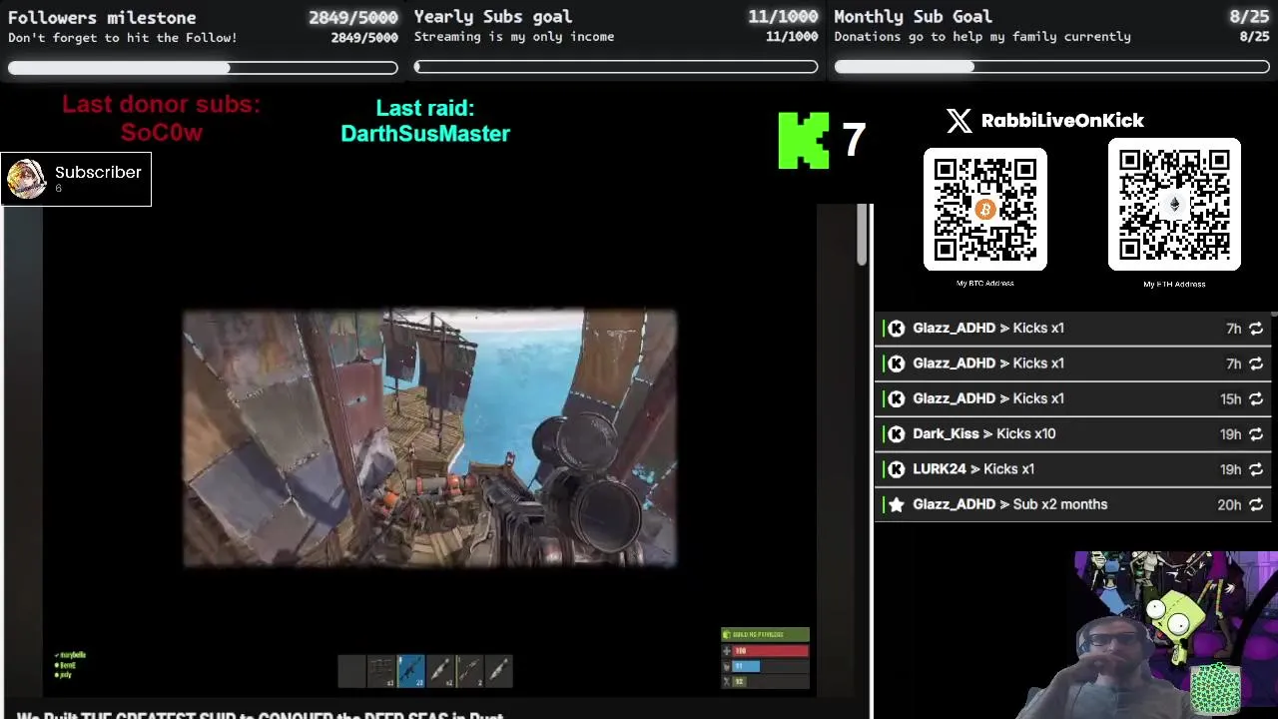Replay the LURK24 Kicks x1 alert
Image resolution: width=1278 pixels, height=719 pixels.
coord(1256,469)
